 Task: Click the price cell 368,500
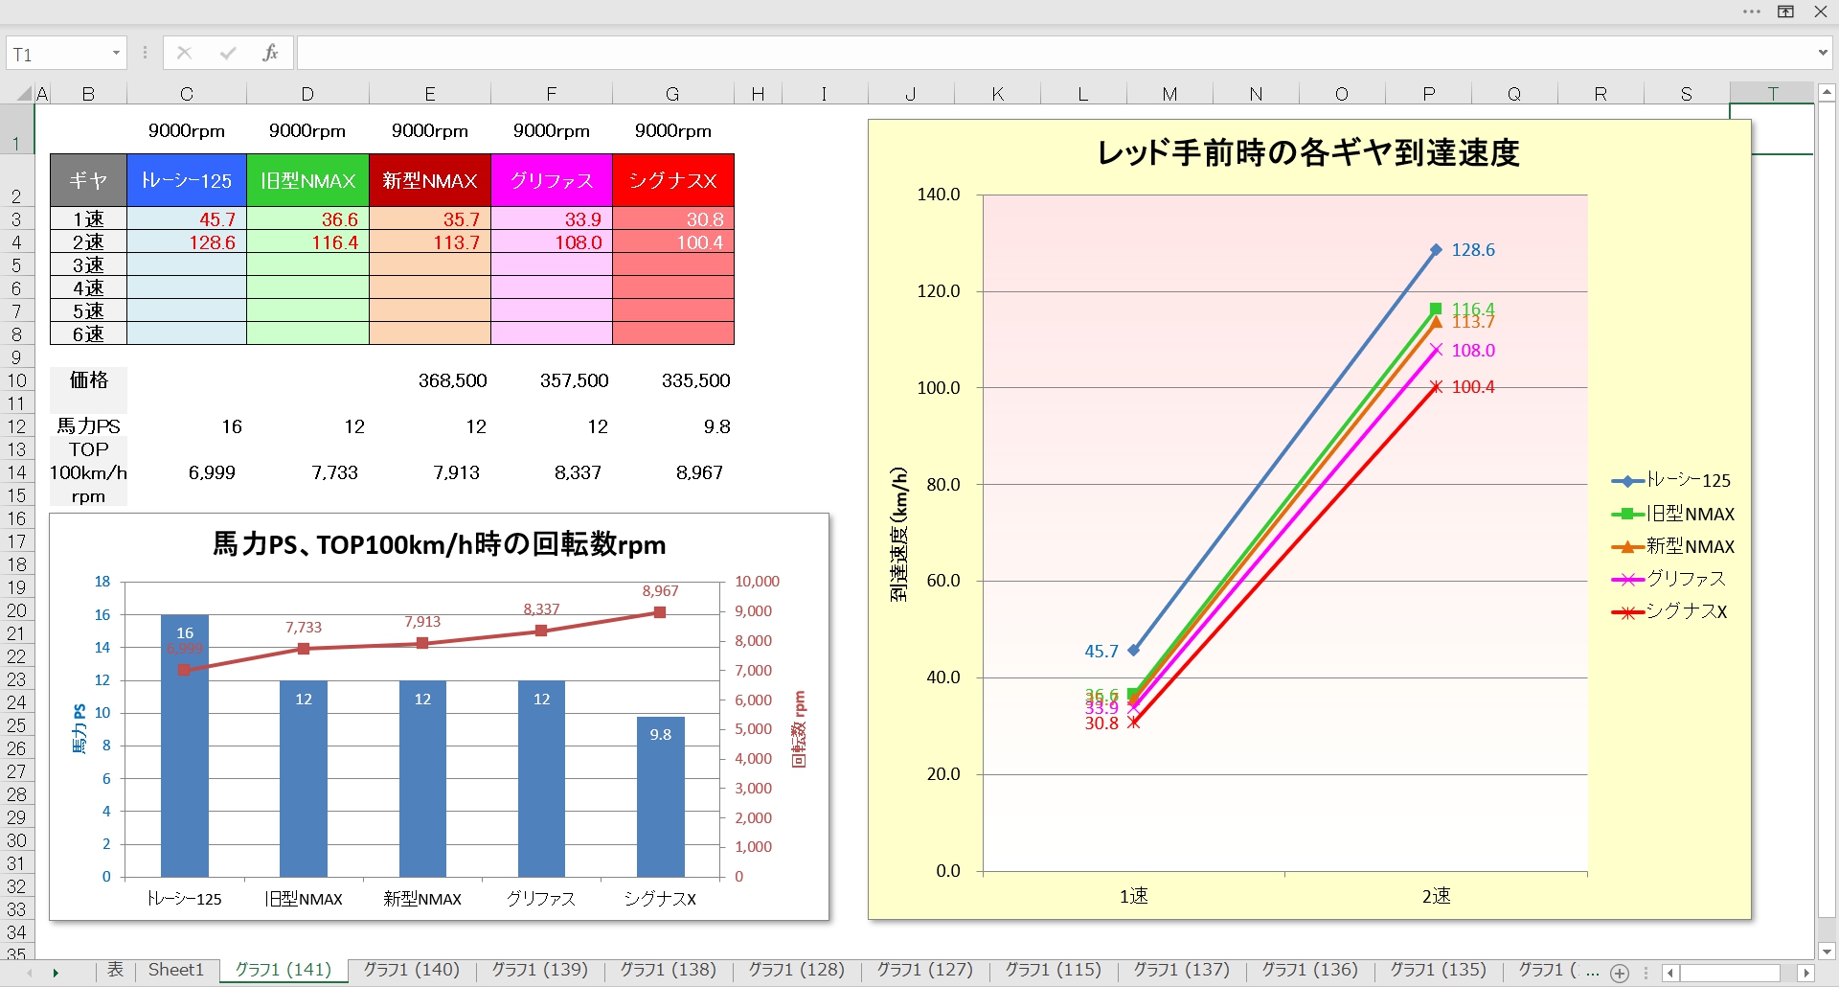(x=430, y=380)
